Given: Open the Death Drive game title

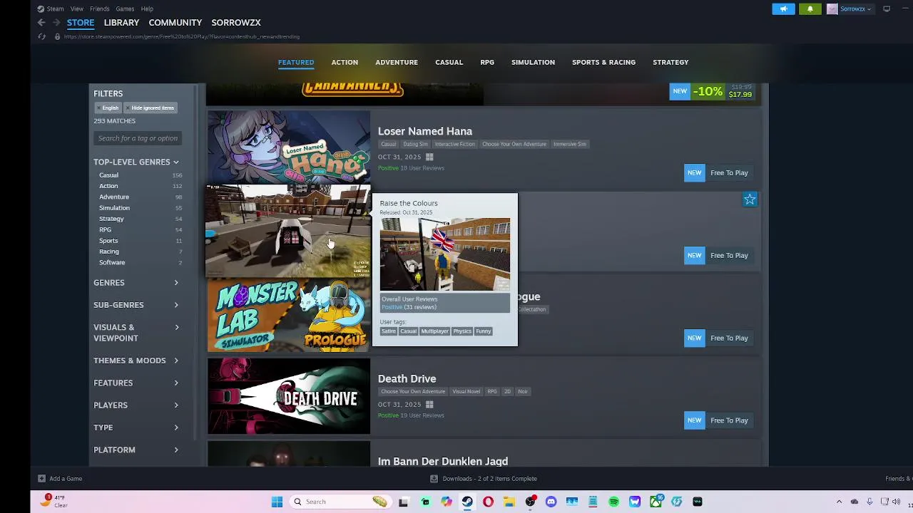Looking at the screenshot, I should click(x=407, y=379).
